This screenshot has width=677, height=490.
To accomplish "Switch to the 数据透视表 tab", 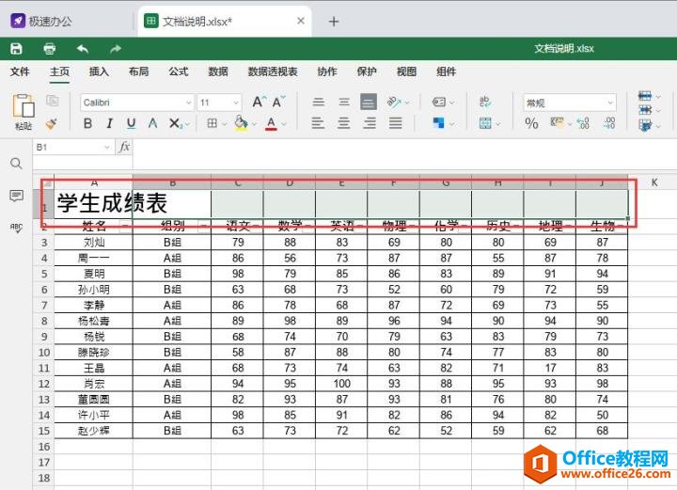I will pyautogui.click(x=273, y=71).
